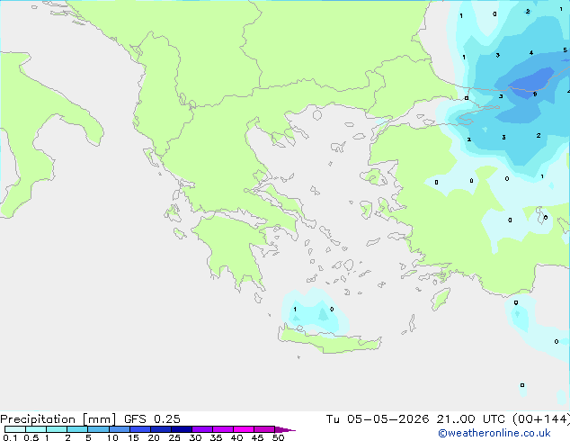The image size is (570, 441).
Task: Click the '(00+144)' forecast offset text
Action: (x=541, y=419)
